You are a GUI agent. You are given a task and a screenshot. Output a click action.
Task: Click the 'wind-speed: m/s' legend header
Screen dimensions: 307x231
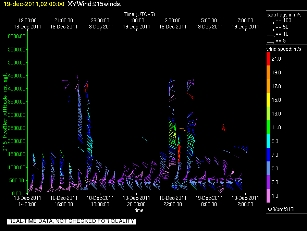(x=284, y=49)
